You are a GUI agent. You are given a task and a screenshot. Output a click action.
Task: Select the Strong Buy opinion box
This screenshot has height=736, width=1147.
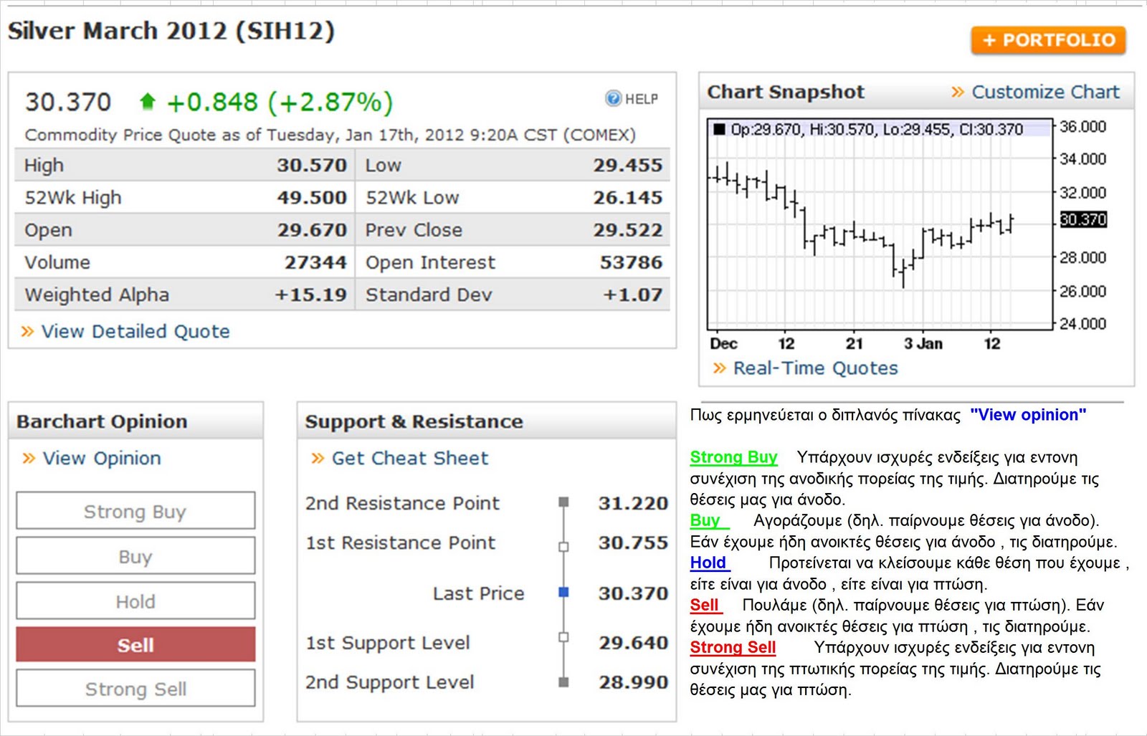[135, 511]
